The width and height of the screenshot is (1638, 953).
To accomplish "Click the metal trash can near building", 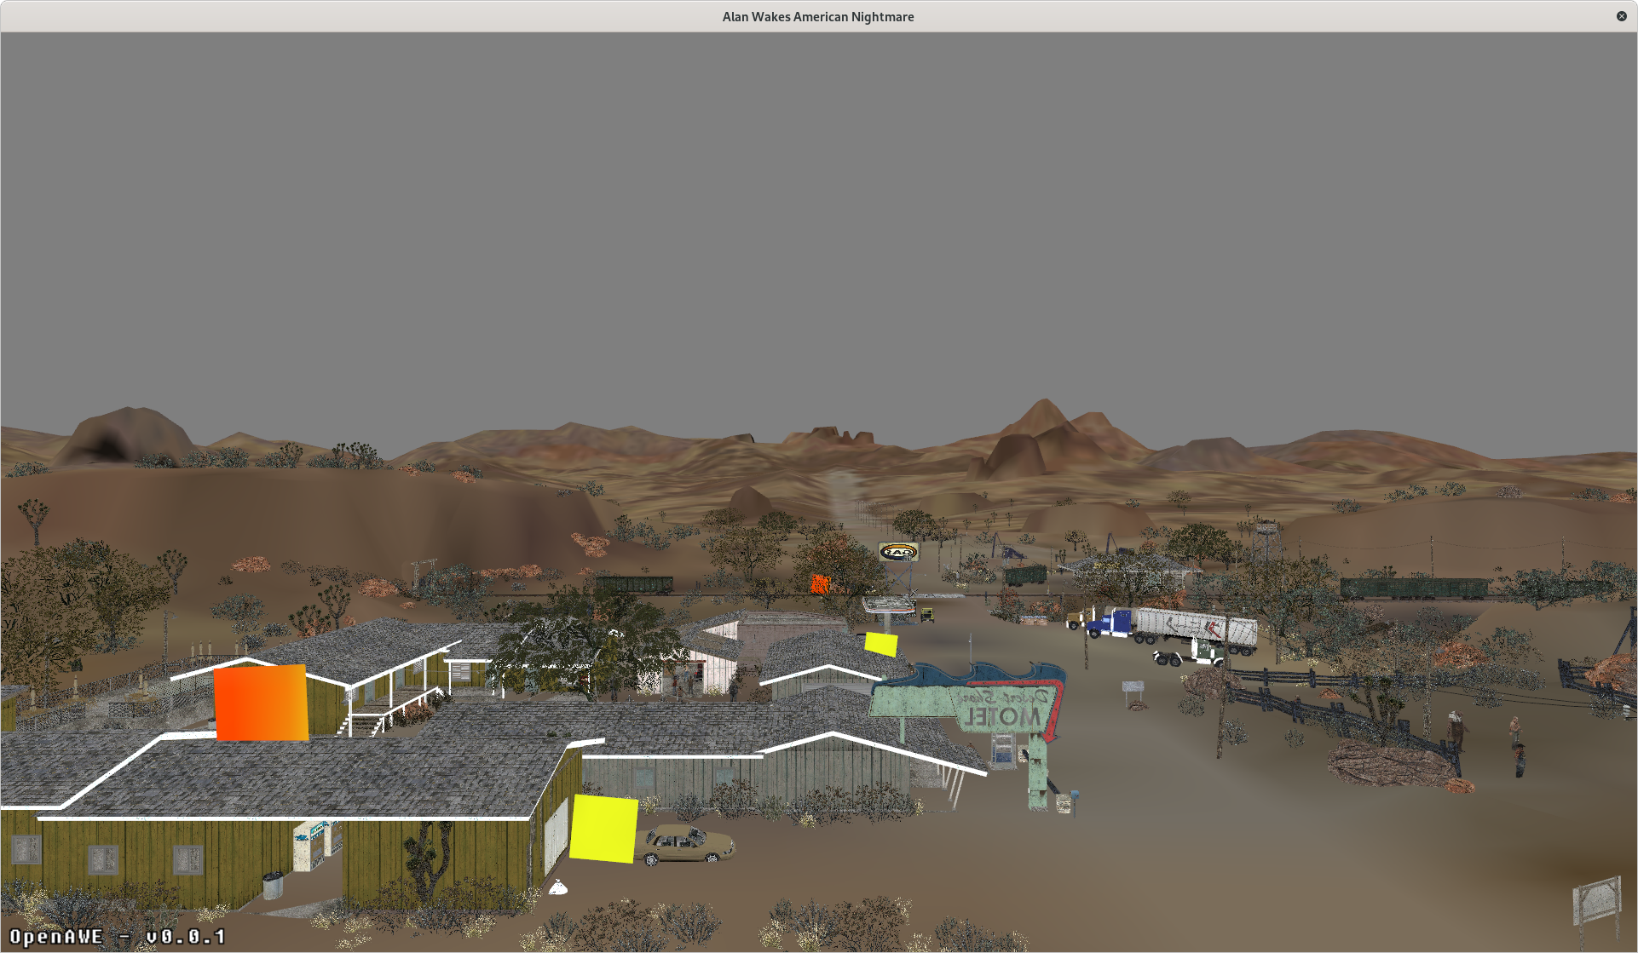I will (x=272, y=886).
